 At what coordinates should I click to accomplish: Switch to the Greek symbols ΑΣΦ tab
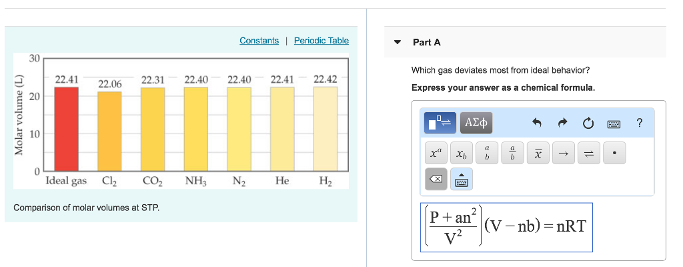point(476,123)
